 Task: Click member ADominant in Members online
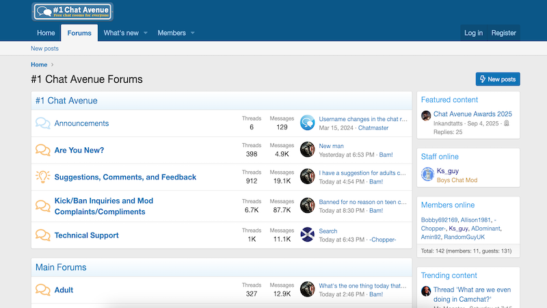click(x=485, y=229)
